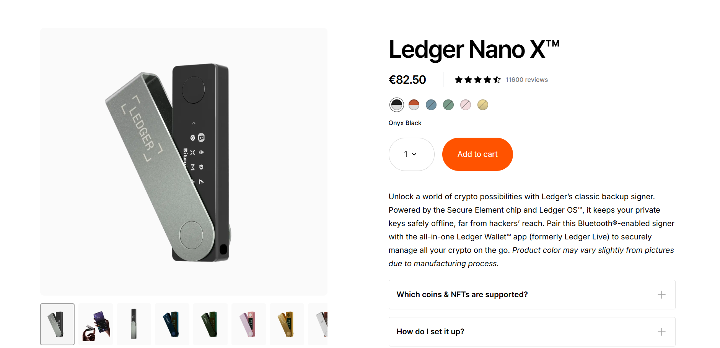Open the 11600 reviews link

click(x=526, y=80)
